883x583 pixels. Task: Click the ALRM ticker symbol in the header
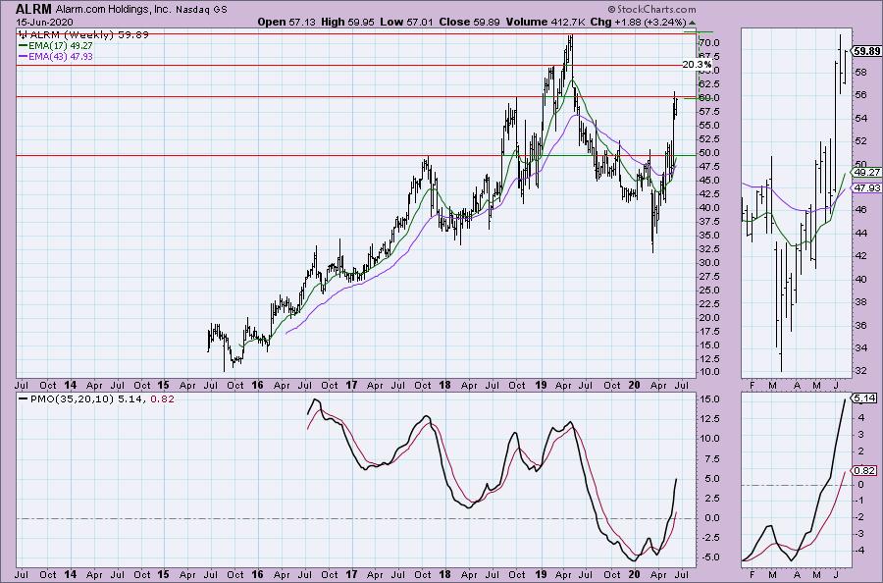[x=33, y=9]
